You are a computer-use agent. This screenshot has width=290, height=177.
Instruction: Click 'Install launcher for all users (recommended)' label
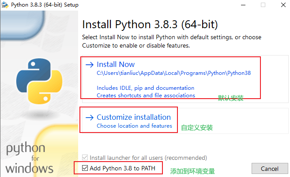pyautogui.click(x=148, y=158)
